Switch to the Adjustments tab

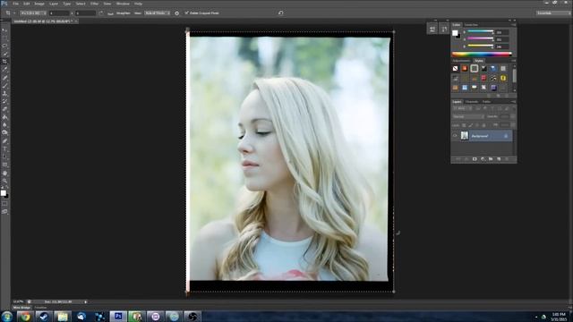[461, 61]
